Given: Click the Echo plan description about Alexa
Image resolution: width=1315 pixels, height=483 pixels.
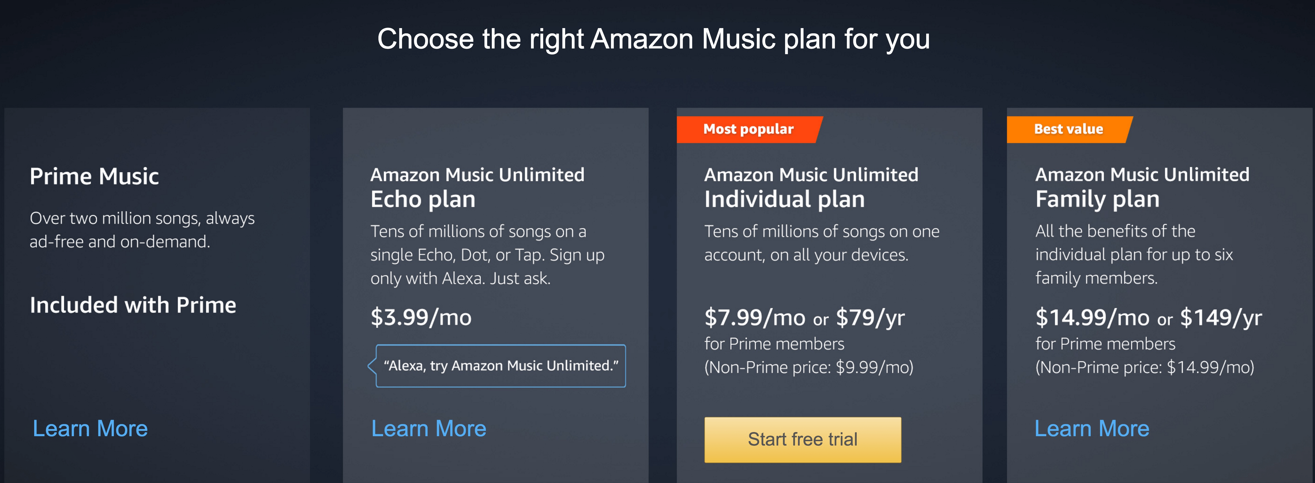Looking at the screenshot, I should pyautogui.click(x=487, y=255).
